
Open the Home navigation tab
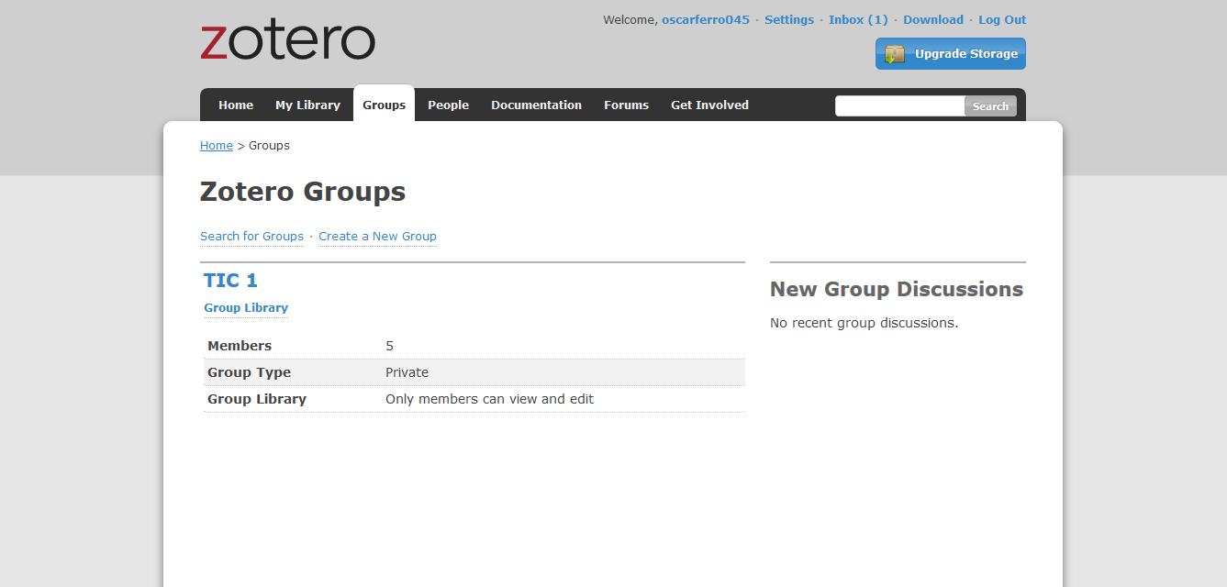pos(236,105)
